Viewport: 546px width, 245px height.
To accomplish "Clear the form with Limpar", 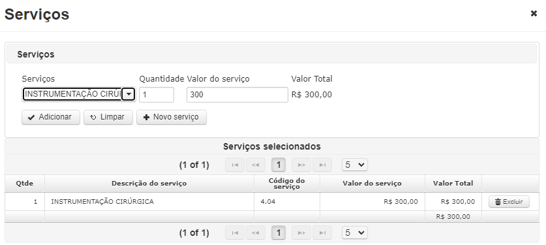I will click(108, 117).
